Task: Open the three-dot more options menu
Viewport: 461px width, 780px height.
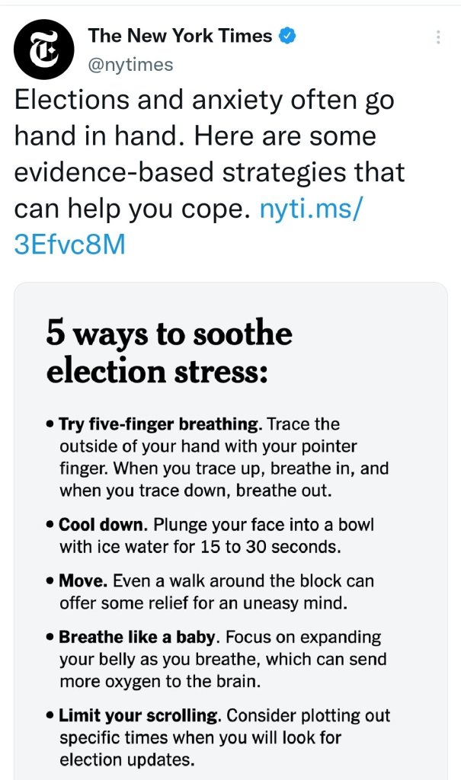Action: tap(437, 37)
